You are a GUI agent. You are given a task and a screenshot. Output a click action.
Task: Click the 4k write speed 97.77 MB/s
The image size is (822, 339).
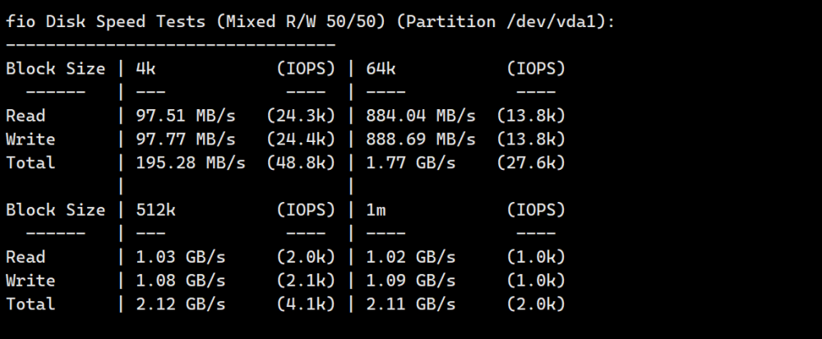(x=186, y=140)
